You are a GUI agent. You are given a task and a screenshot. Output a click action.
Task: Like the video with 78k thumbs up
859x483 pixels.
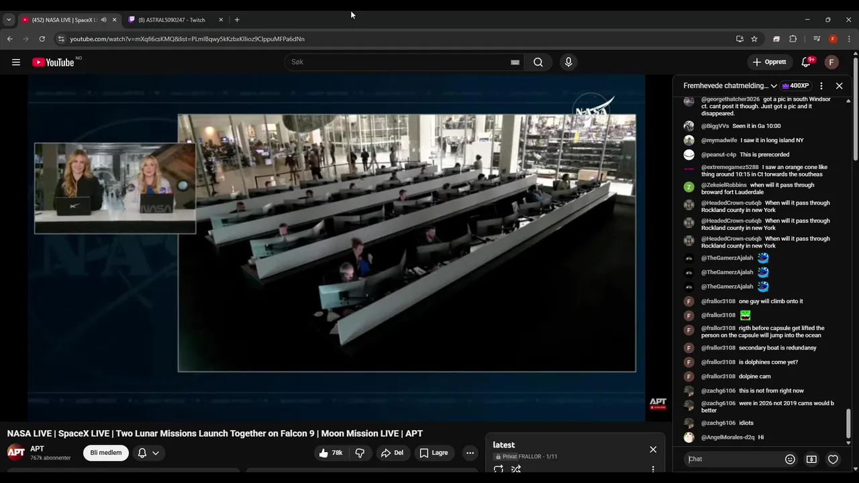331,453
